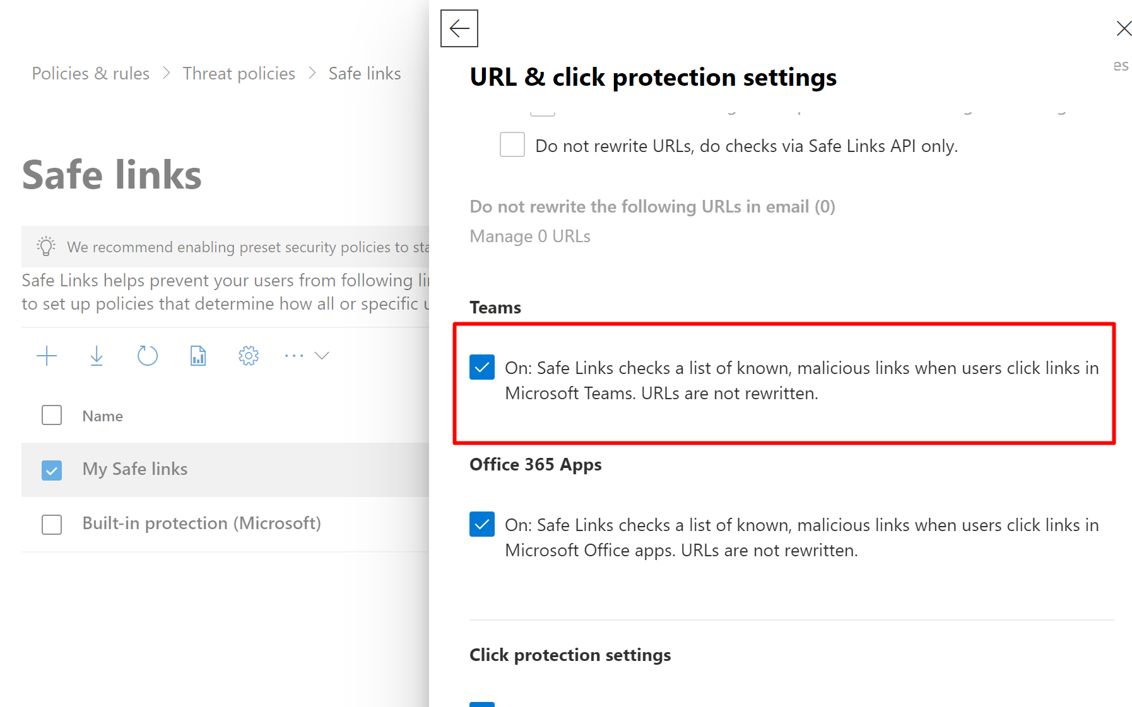1132x707 pixels.
Task: Go to Policies & rules breadcrumb
Action: [x=91, y=74]
